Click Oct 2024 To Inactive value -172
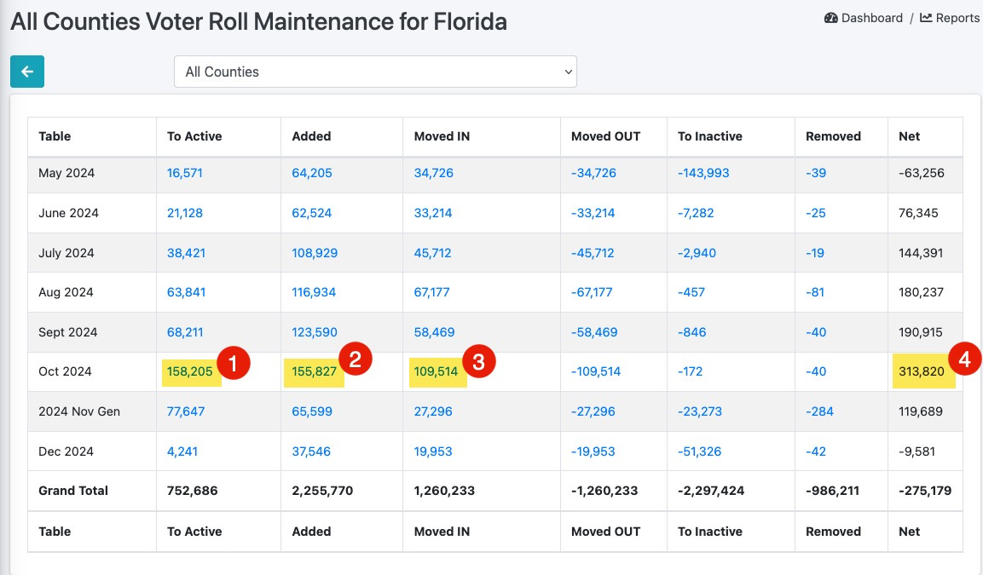The width and height of the screenshot is (983, 575). pos(690,371)
